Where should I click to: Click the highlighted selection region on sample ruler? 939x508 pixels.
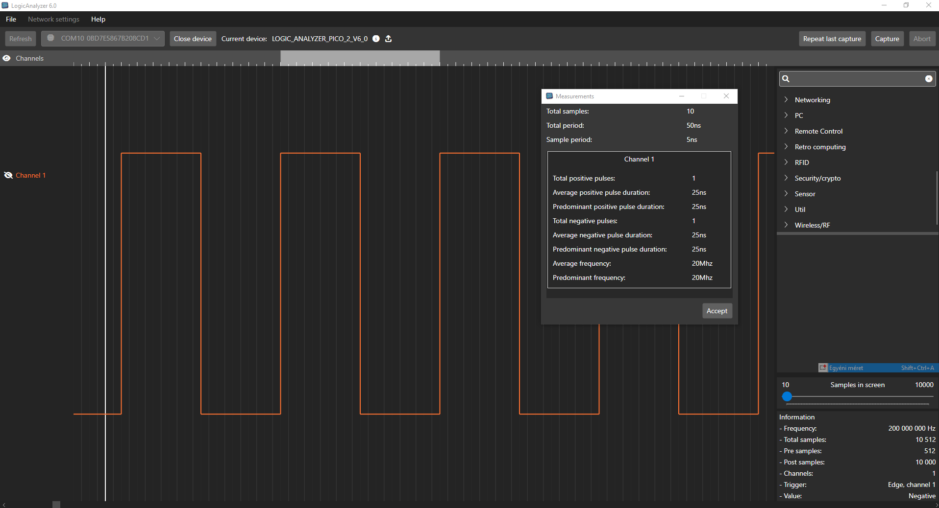[360, 58]
